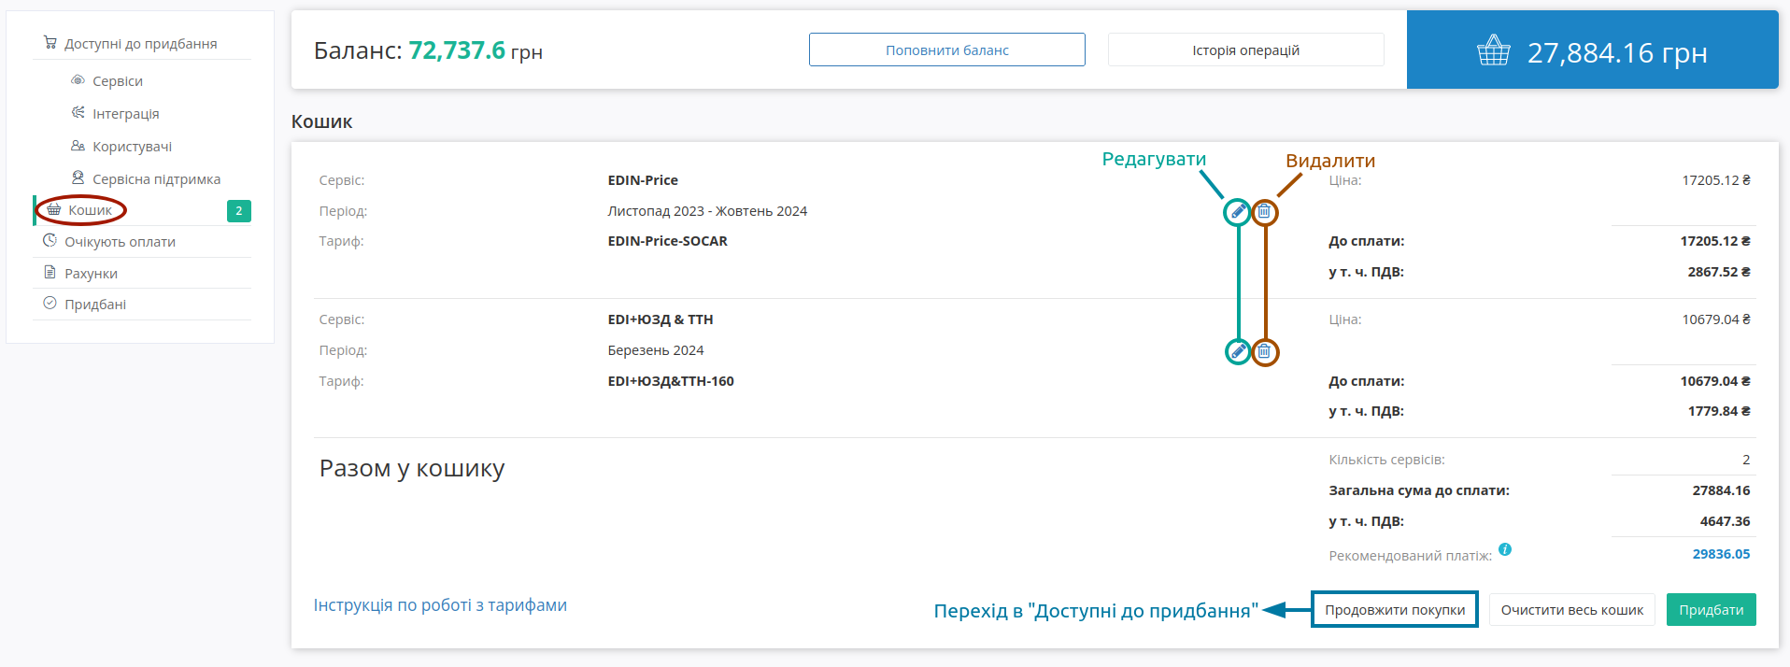Screen dimensions: 1790x667
Task: Open Кошик from the sidebar menu
Action: pos(90,210)
